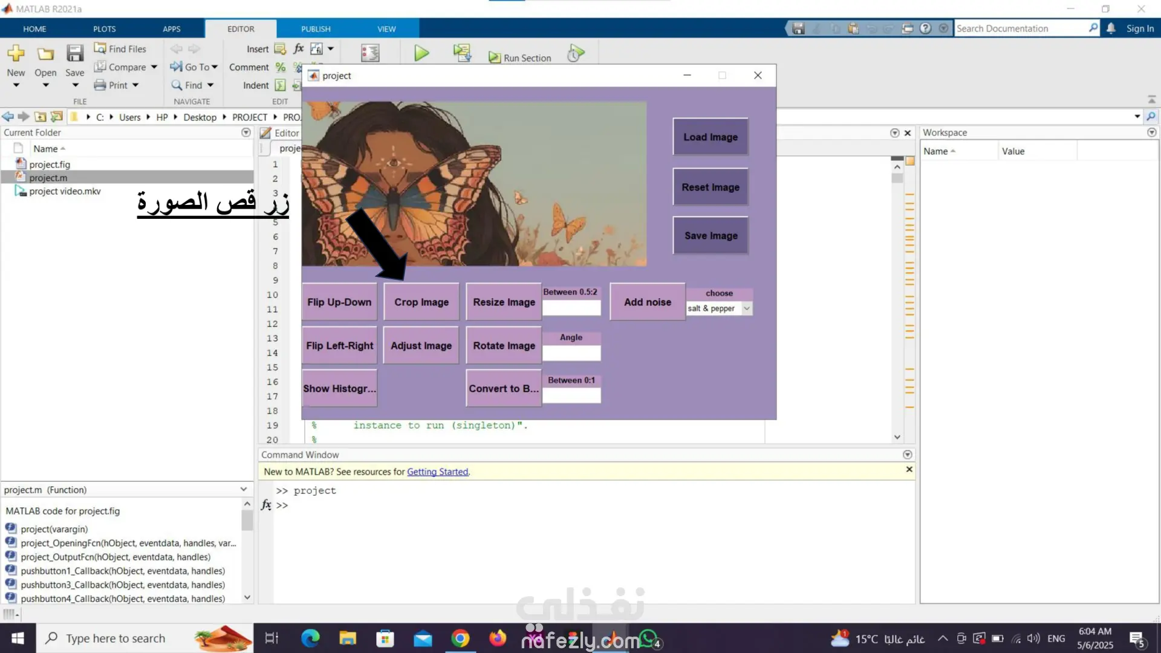Click the up one level folder icon
The height and width of the screenshot is (653, 1161).
41,117
